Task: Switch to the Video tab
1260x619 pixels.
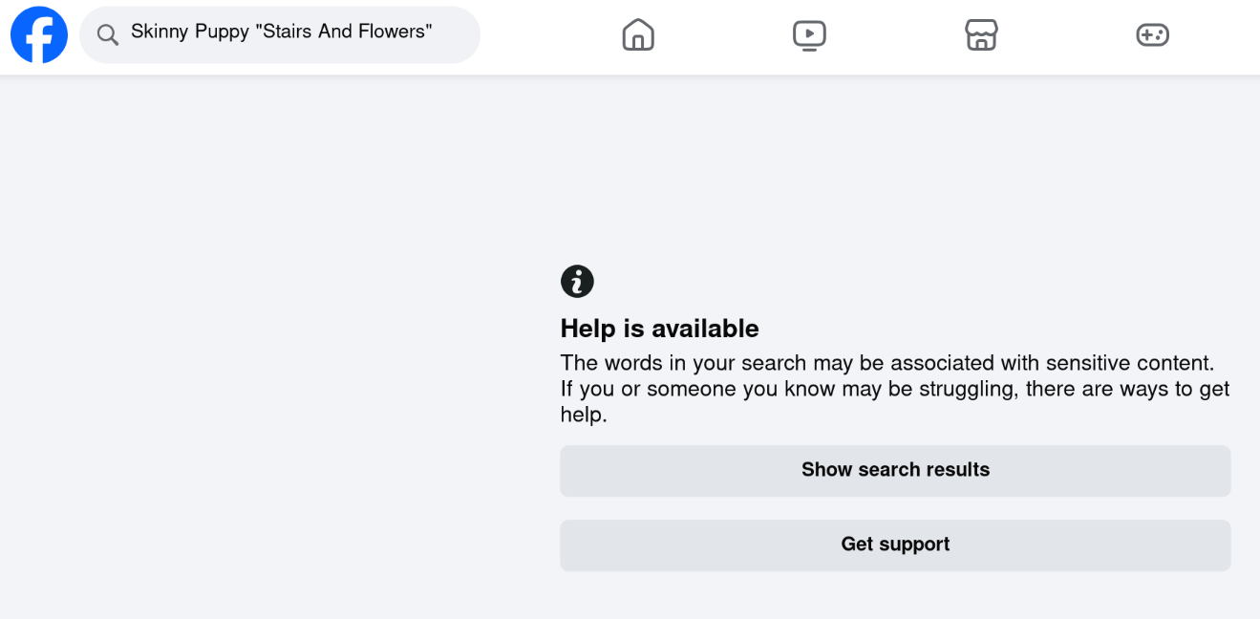Action: (x=809, y=35)
